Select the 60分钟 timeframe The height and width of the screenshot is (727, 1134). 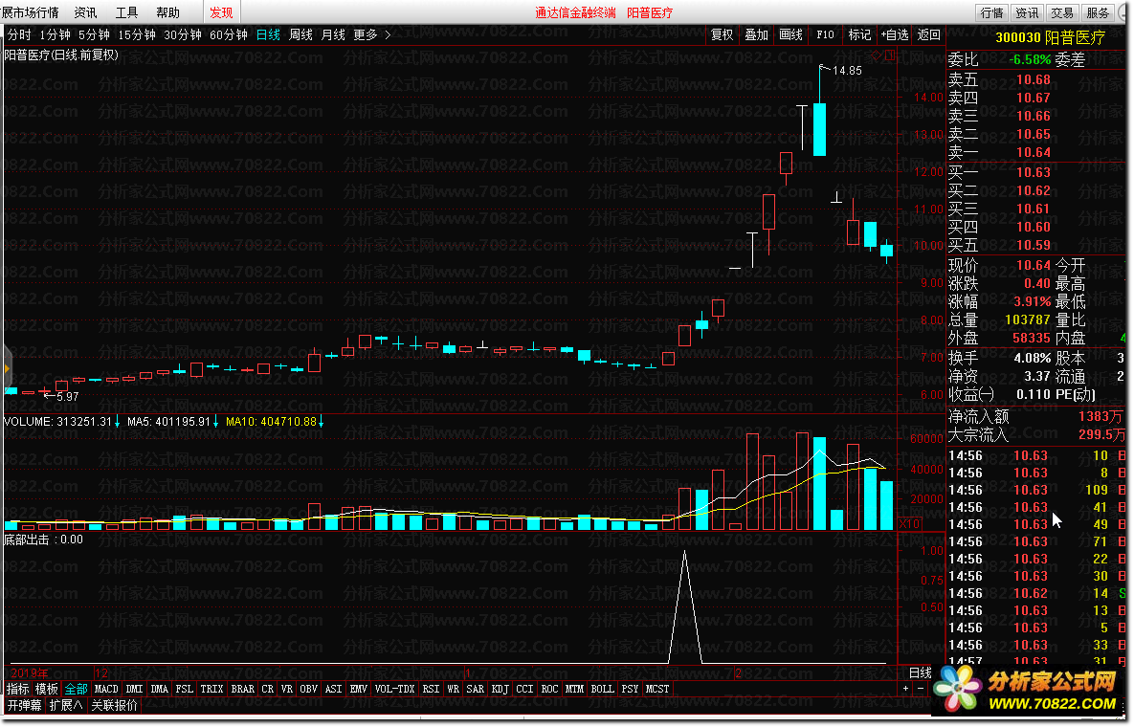tap(229, 34)
